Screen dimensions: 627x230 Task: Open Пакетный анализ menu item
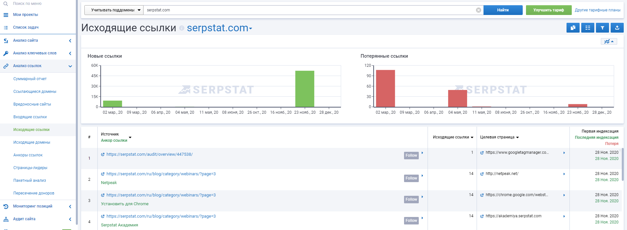pyautogui.click(x=30, y=180)
